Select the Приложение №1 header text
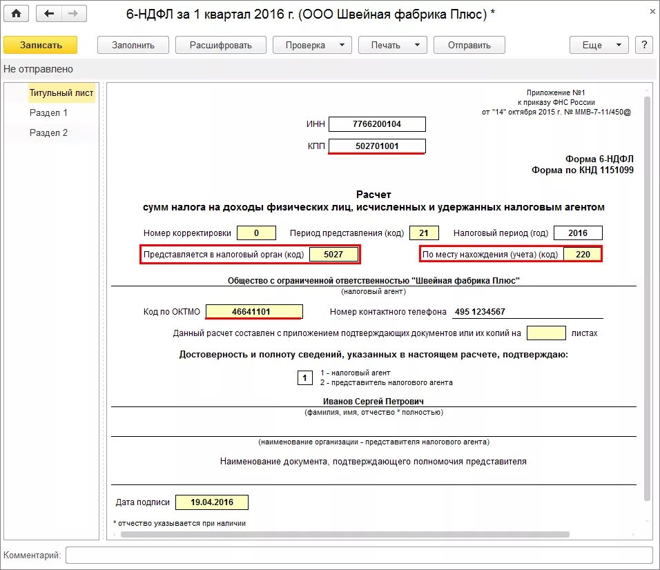The height and width of the screenshot is (570, 660). 556,92
